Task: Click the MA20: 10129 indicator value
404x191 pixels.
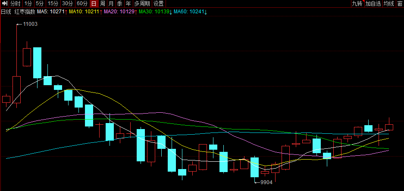Action: 121,12
